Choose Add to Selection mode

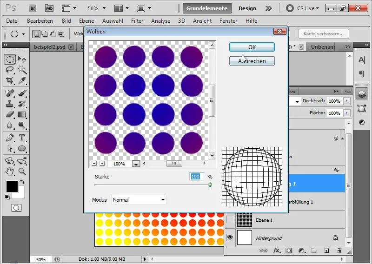point(45,34)
